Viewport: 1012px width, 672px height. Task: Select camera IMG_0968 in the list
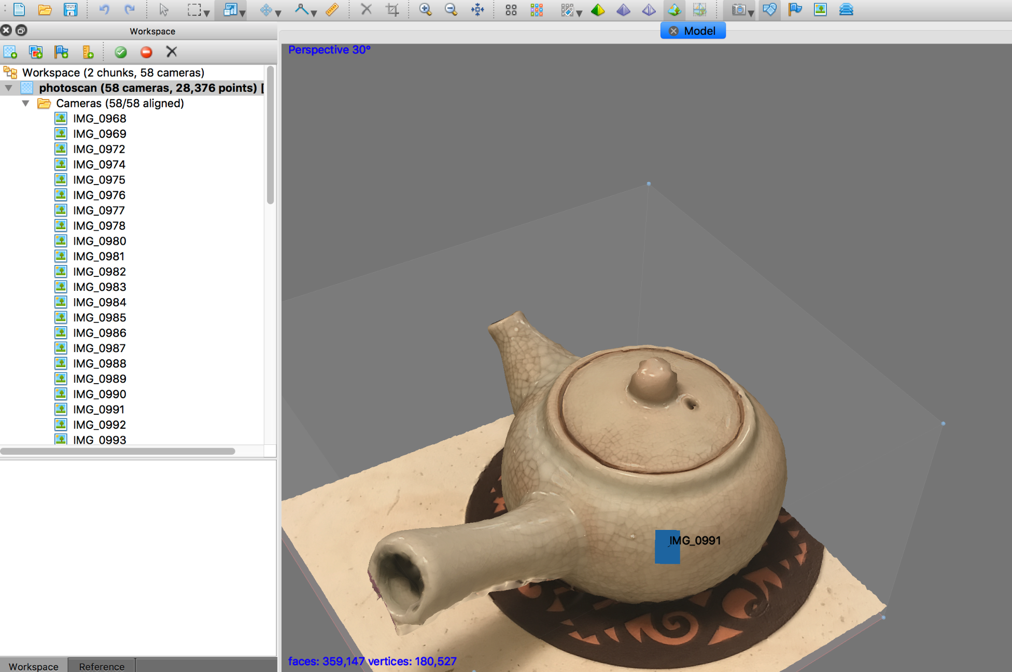(100, 118)
